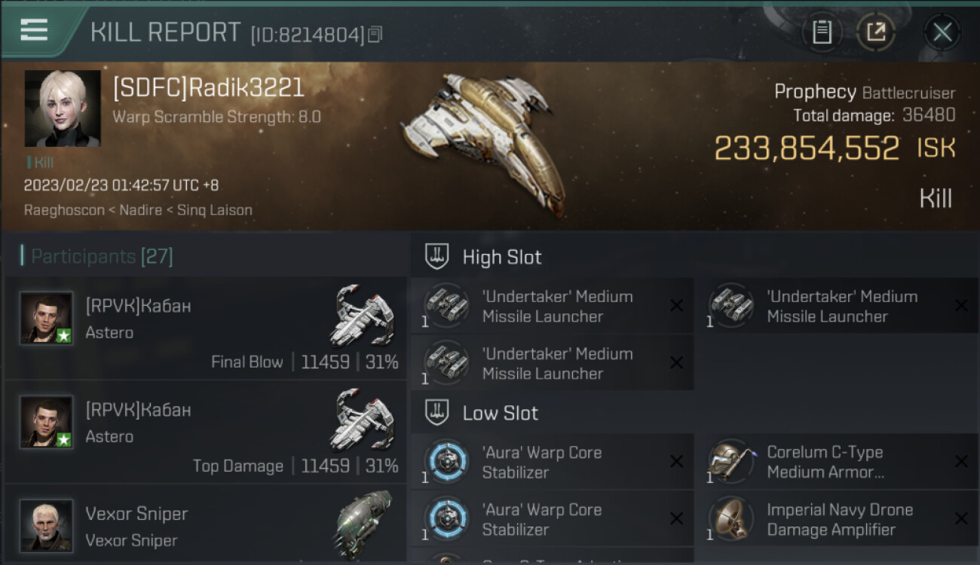Click the X beside second 'Aura' Warp Core Stabilizer
The width and height of the screenshot is (980, 565).
(x=676, y=519)
